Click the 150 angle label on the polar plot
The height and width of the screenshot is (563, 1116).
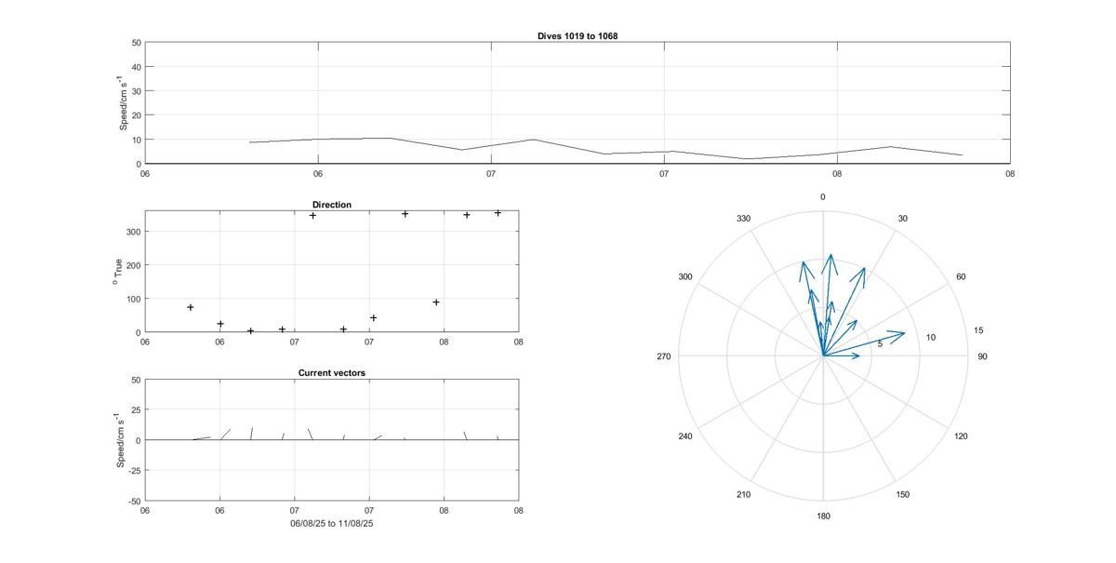[x=903, y=495]
